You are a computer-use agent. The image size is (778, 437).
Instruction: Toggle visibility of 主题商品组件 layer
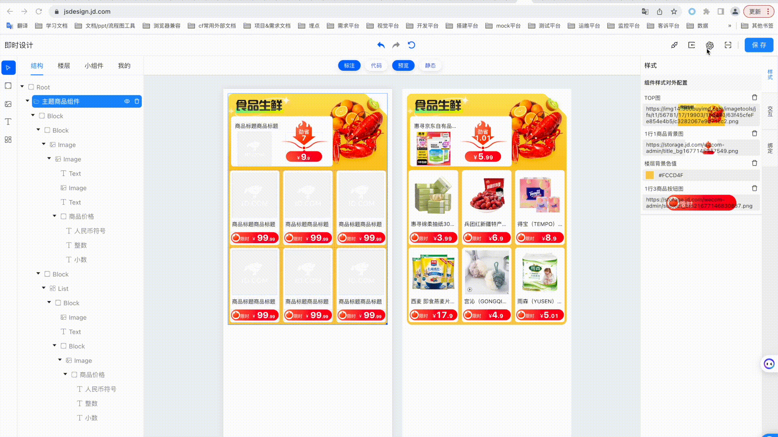(127, 102)
